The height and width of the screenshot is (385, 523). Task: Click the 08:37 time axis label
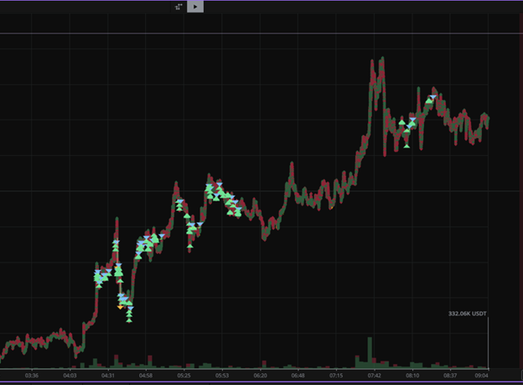(x=450, y=376)
